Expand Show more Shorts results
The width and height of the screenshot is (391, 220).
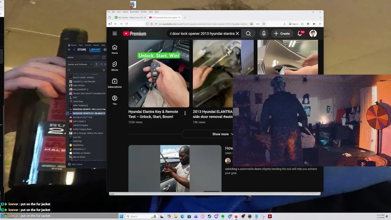pyautogui.click(x=222, y=134)
